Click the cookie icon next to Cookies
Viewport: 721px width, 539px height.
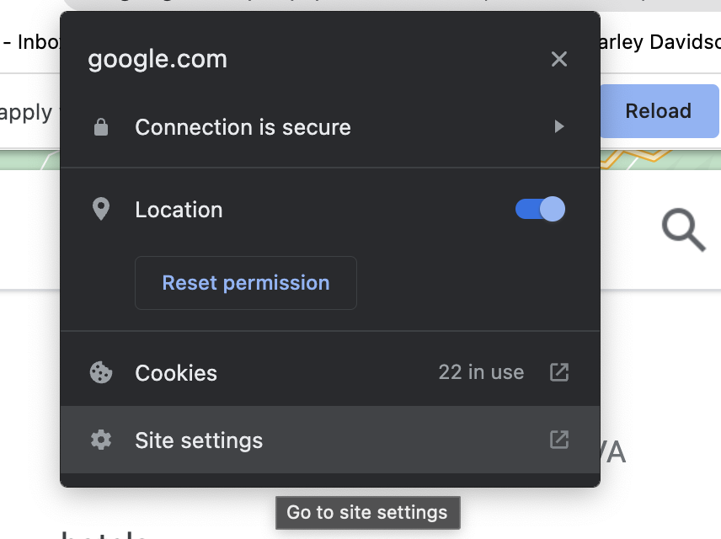tap(101, 373)
